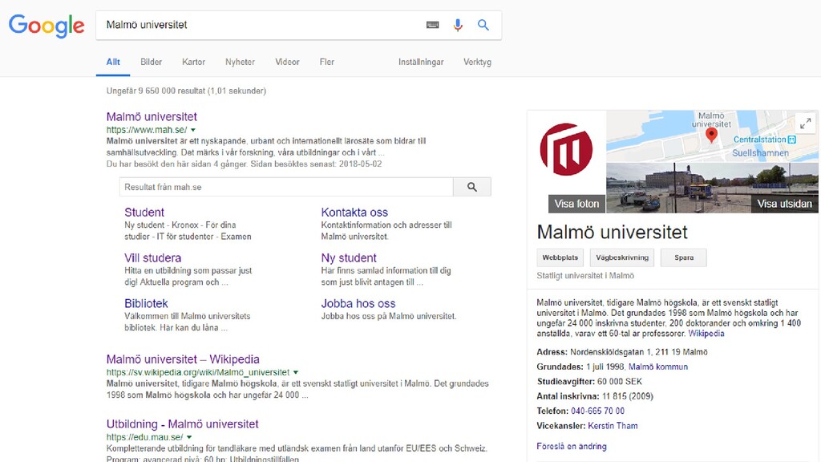Select the Allt tab
This screenshot has width=821, height=462.
pos(113,62)
